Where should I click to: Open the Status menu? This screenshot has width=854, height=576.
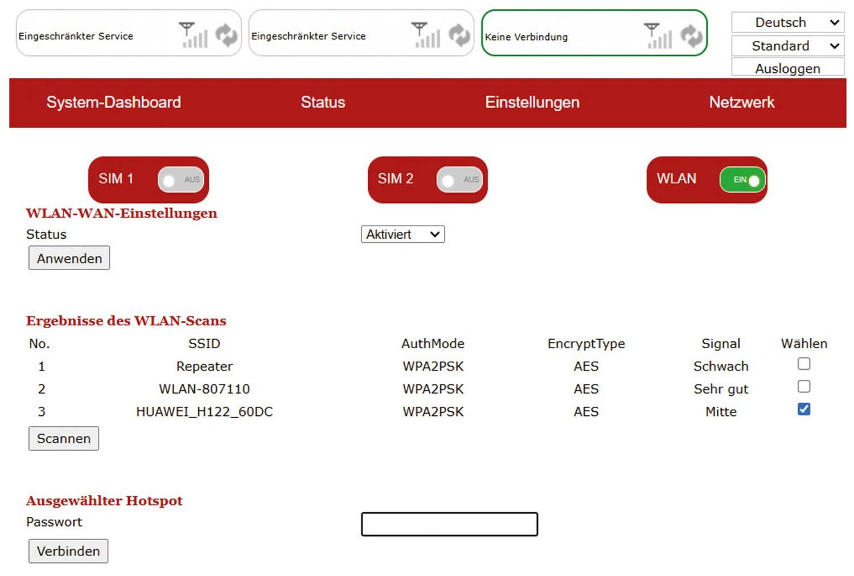[323, 102]
